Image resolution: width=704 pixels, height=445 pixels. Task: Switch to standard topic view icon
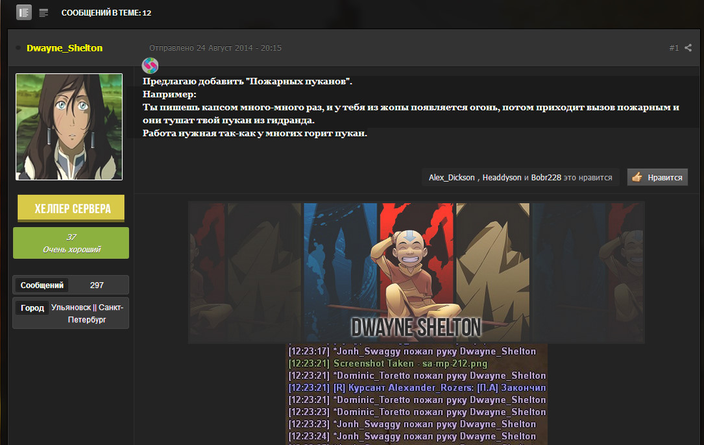(x=24, y=12)
